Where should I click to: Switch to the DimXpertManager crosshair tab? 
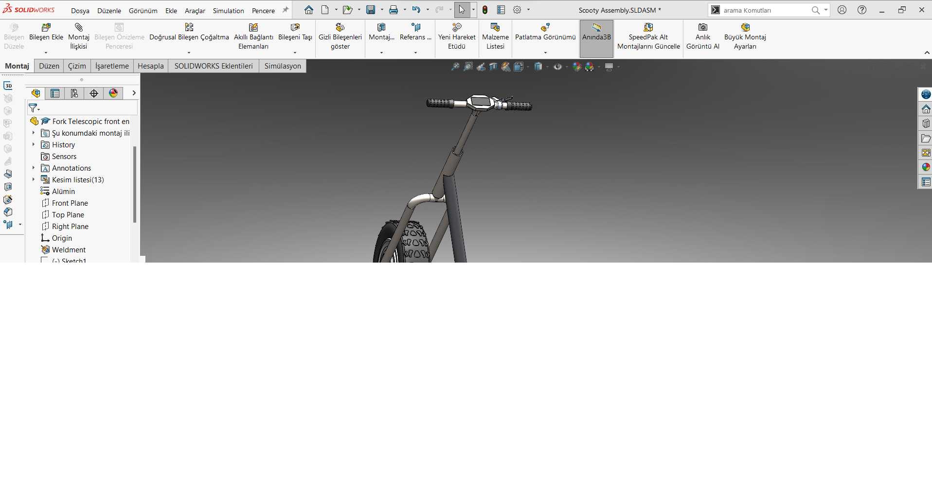(94, 93)
